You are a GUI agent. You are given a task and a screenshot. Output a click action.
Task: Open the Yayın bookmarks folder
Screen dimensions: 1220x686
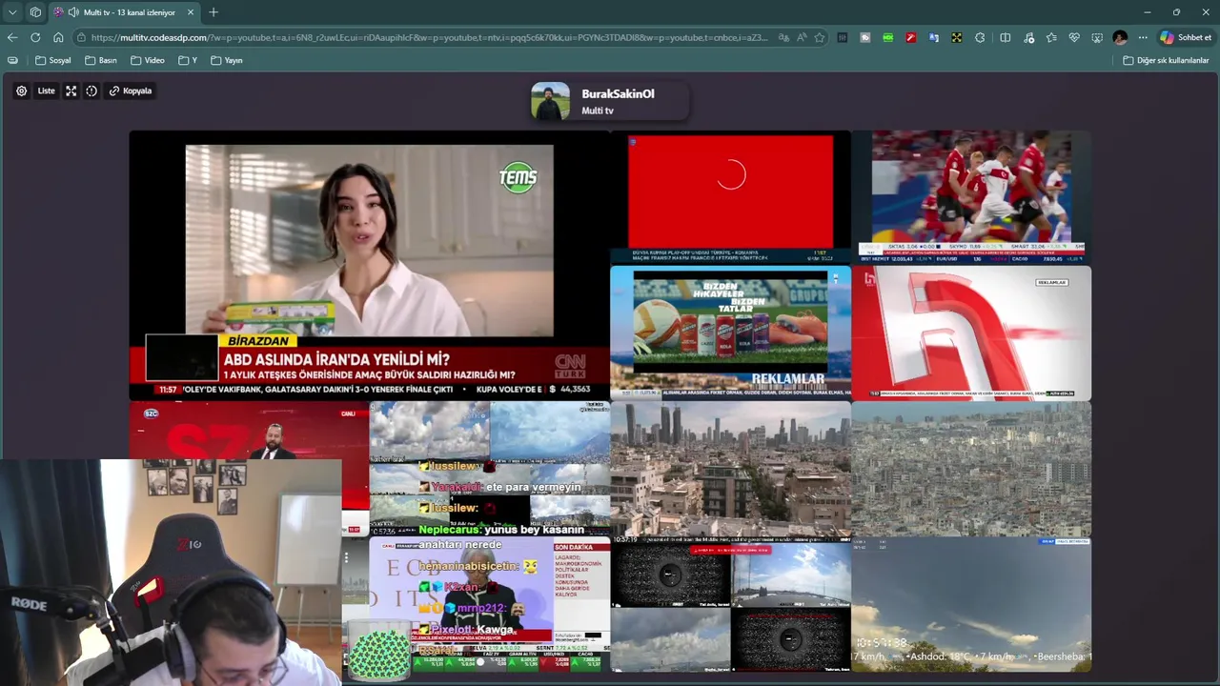pyautogui.click(x=227, y=60)
